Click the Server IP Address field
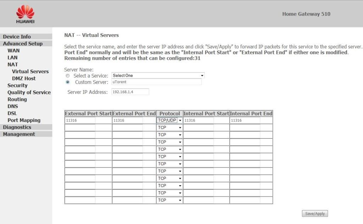Screen dimensions: 363x224 click(130, 92)
